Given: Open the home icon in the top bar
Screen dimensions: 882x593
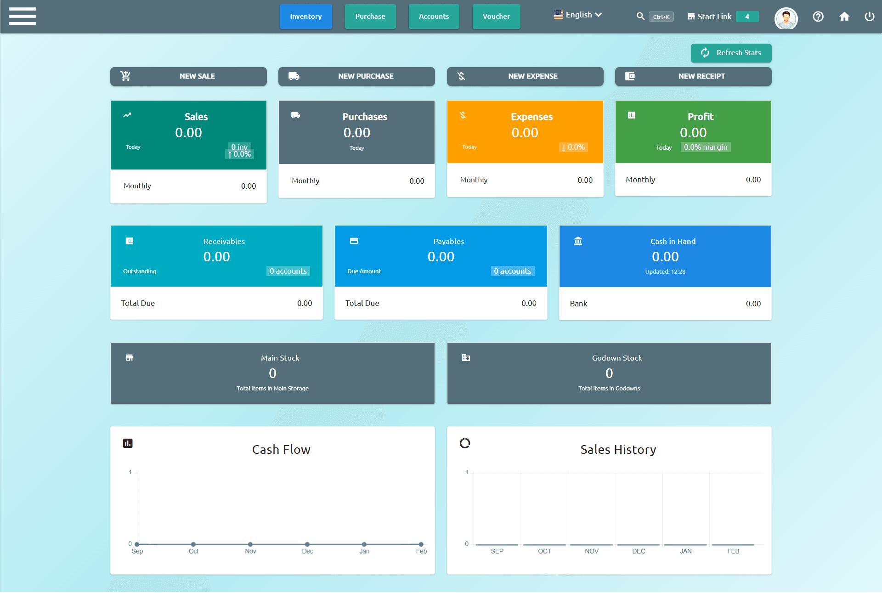Looking at the screenshot, I should (x=844, y=17).
